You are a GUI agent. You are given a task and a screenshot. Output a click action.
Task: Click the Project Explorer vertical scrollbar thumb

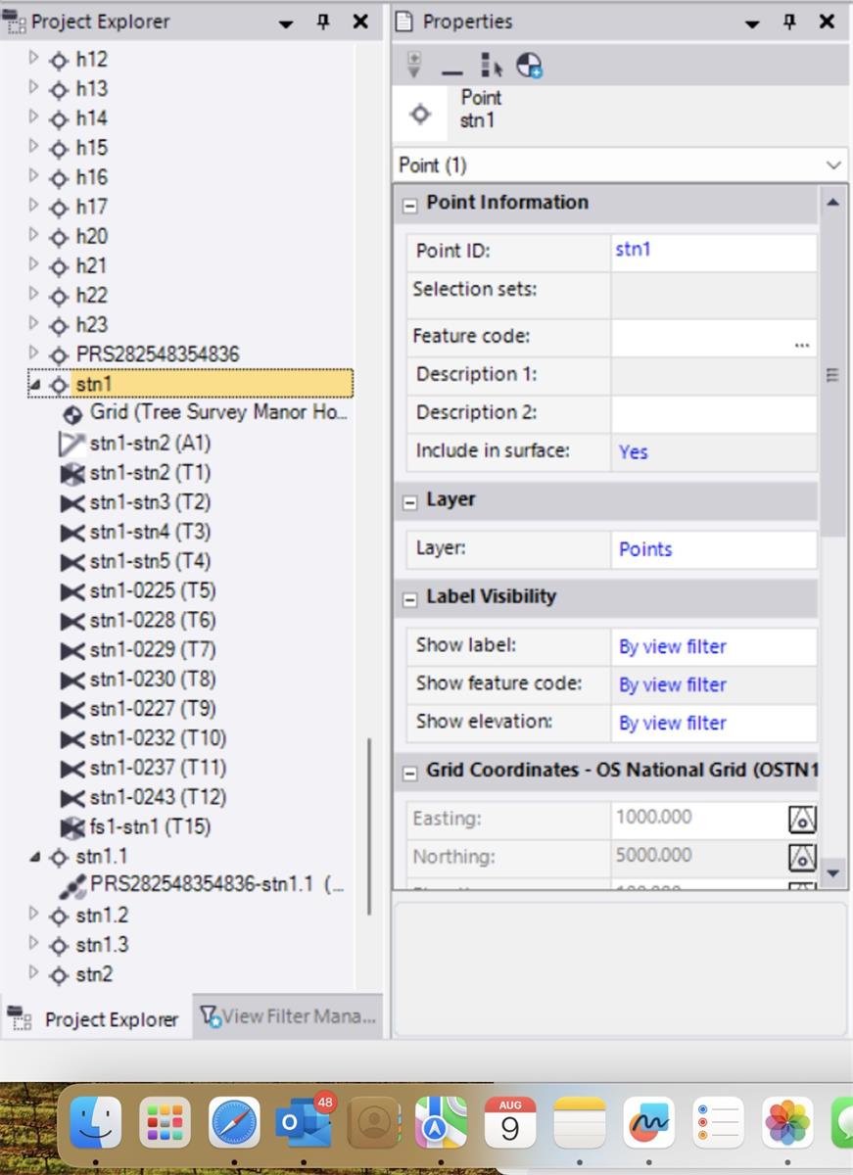(x=369, y=825)
